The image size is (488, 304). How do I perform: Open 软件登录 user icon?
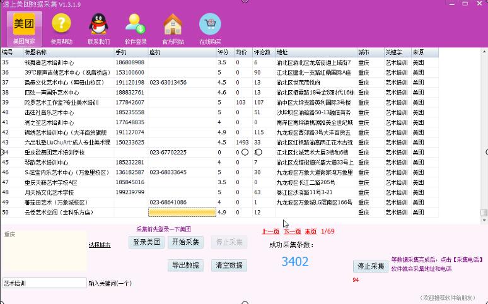pyautogui.click(x=136, y=28)
